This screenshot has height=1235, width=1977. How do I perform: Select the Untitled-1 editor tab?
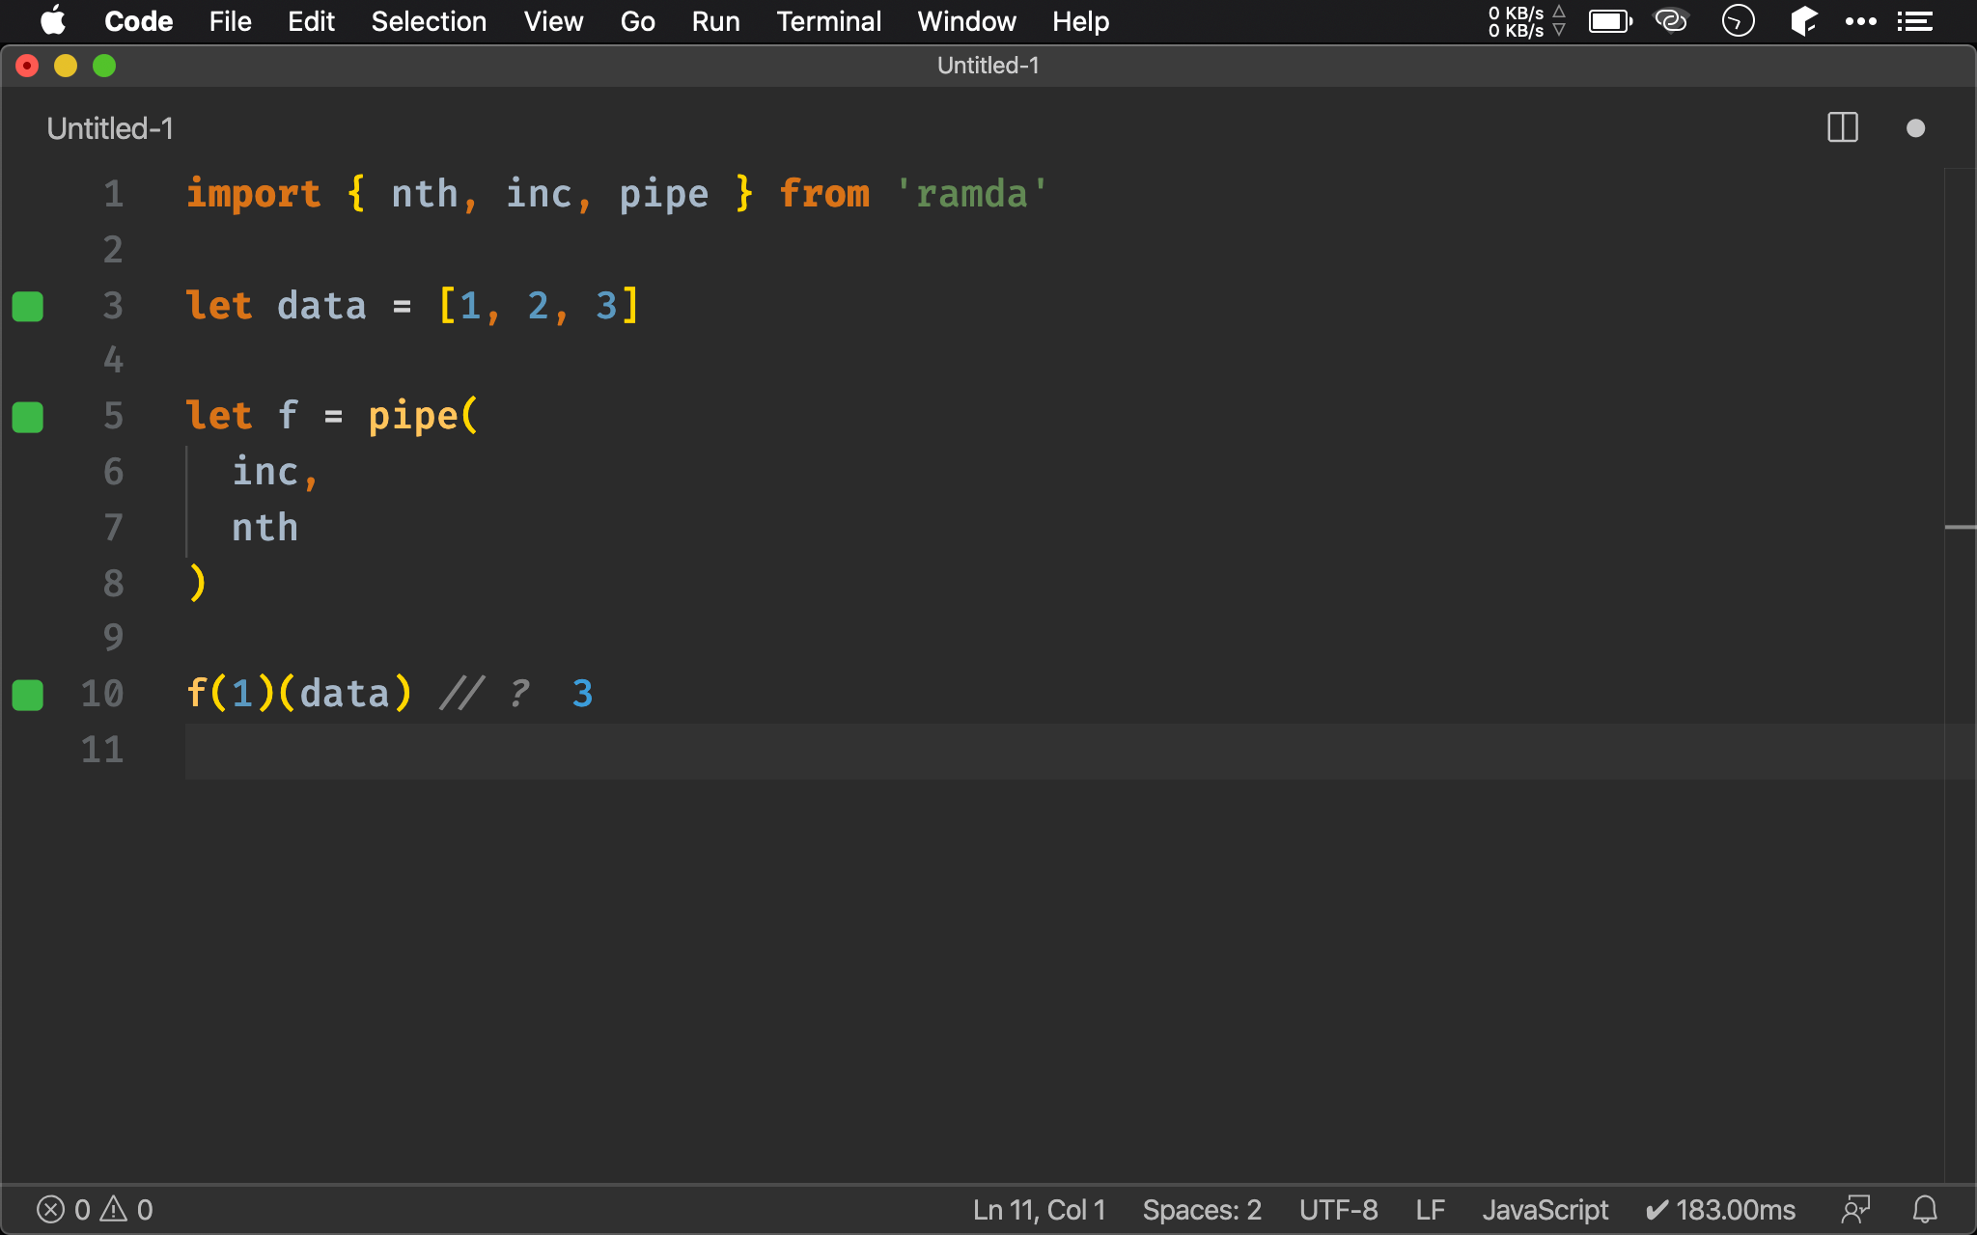[x=110, y=128]
